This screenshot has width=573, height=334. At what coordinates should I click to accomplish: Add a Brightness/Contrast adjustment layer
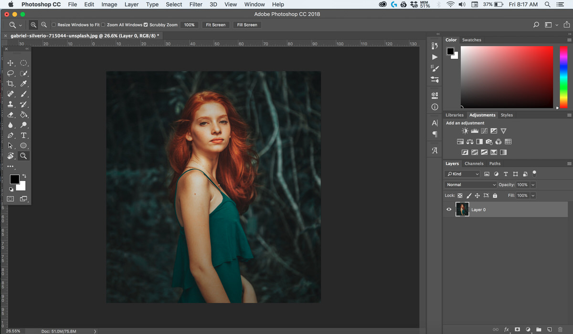tap(464, 130)
